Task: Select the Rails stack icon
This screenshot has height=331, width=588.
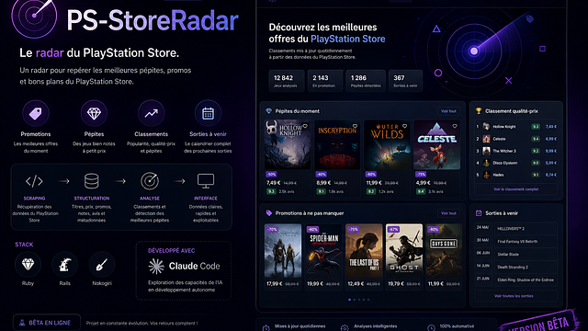Action: (65, 265)
